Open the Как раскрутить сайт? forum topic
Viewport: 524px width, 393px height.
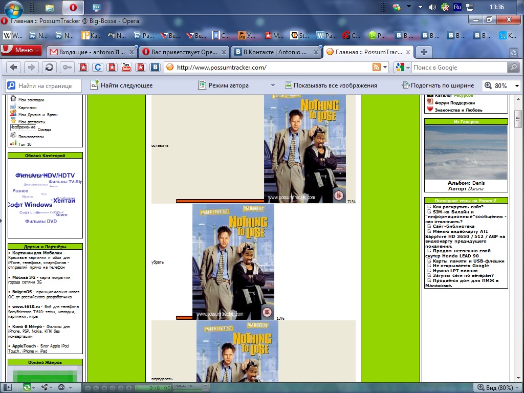pyautogui.click(x=458, y=207)
